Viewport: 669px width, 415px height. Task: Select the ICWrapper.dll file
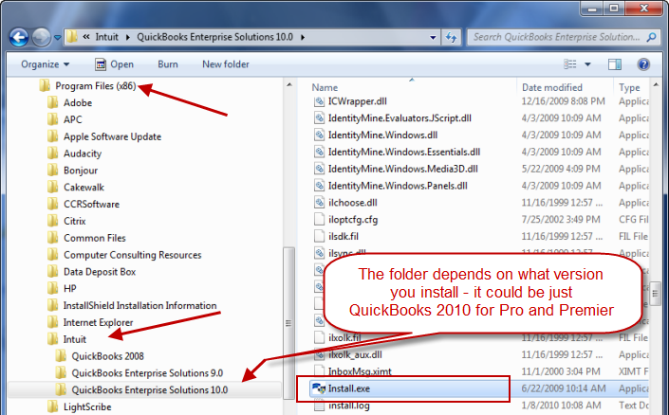pyautogui.click(x=358, y=101)
